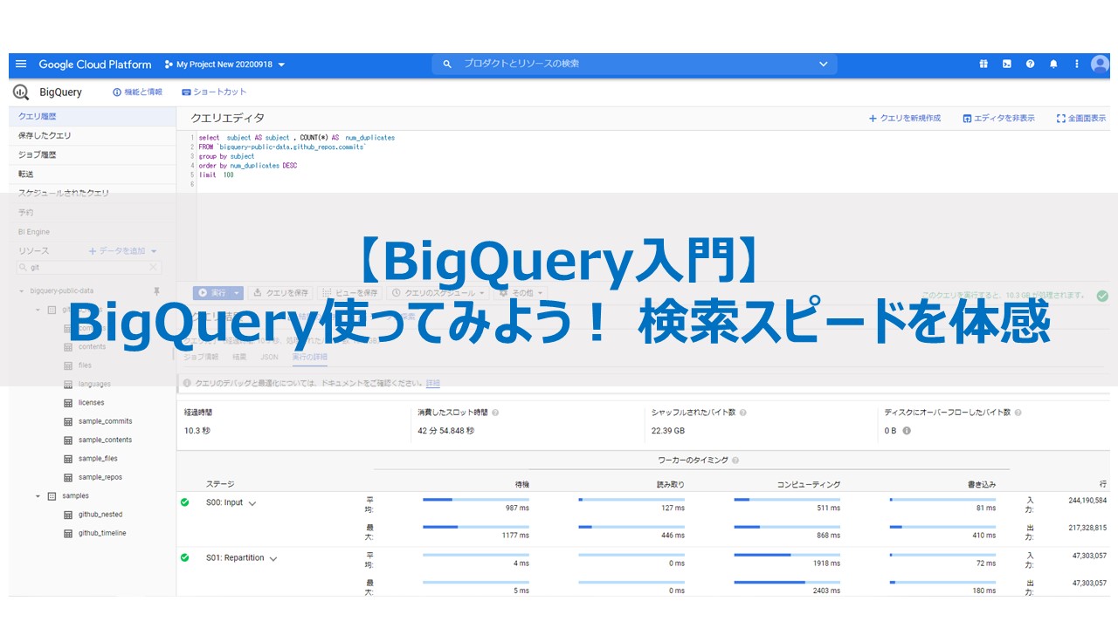Click the BigQuery magnifier logo
The height and width of the screenshot is (628, 1118).
tap(21, 92)
